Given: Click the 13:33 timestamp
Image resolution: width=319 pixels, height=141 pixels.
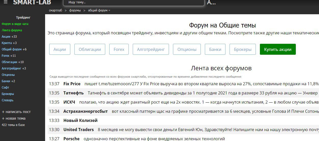Looking at the screenshot, I should [x=54, y=120].
